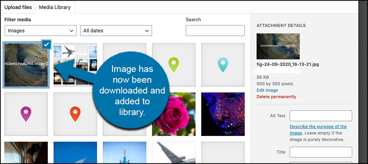Image resolution: width=368 pixels, height=164 pixels.
Task: Open the Images media type dropdown
Action: tap(41, 31)
